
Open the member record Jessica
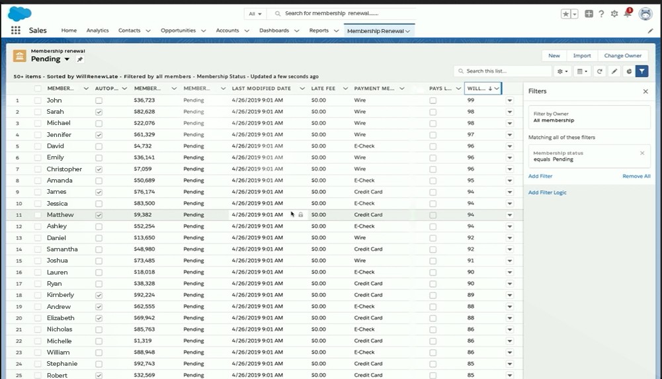pyautogui.click(x=57, y=204)
